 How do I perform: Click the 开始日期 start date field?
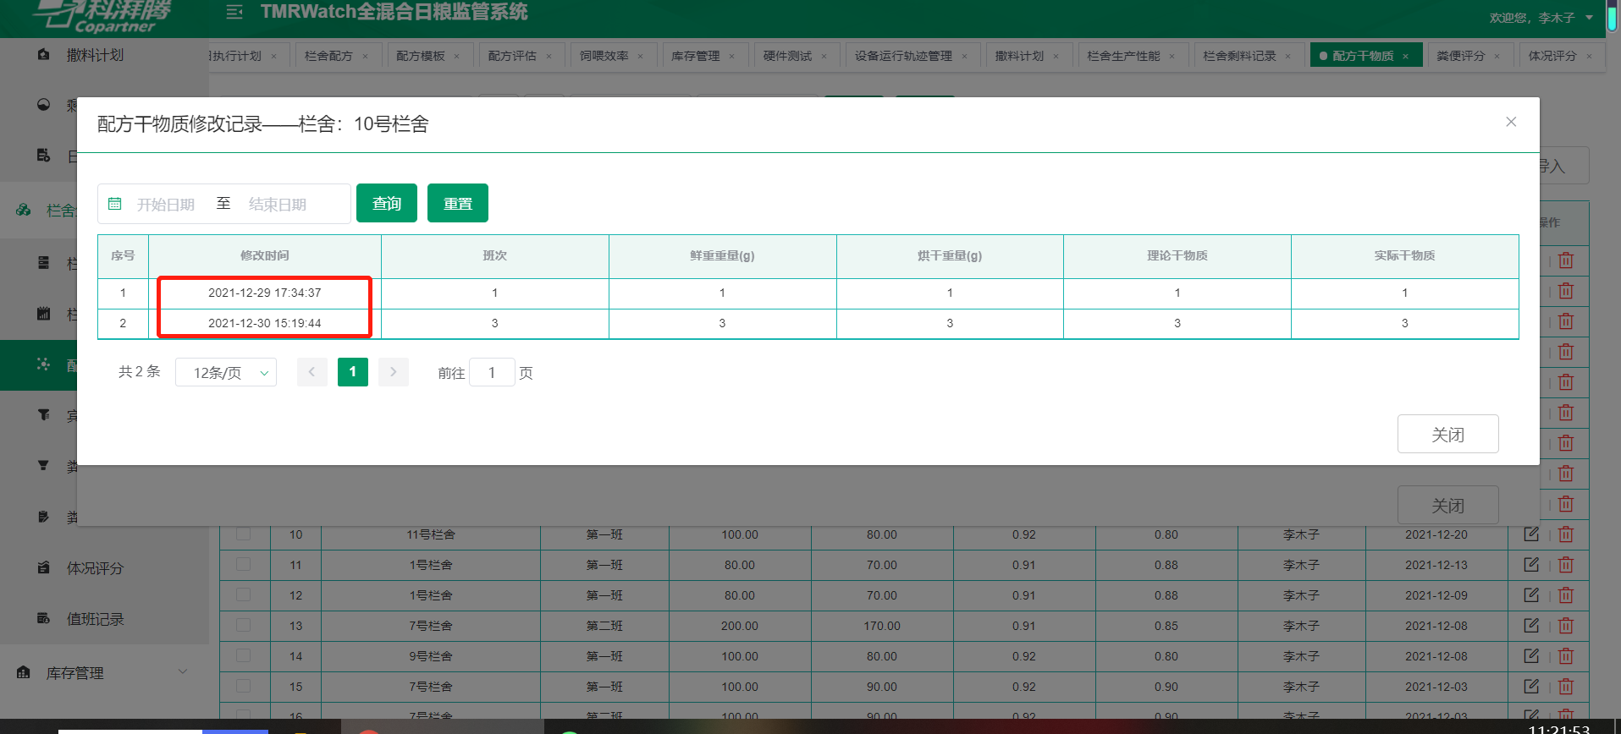click(166, 205)
